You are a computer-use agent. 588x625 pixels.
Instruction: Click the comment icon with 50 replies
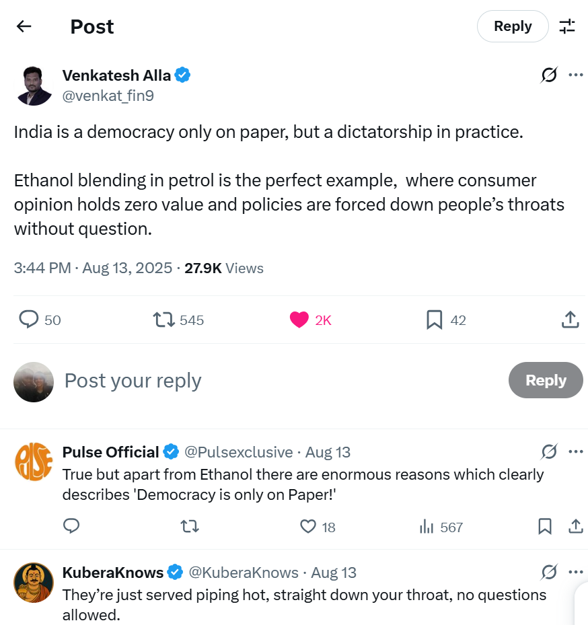[29, 320]
